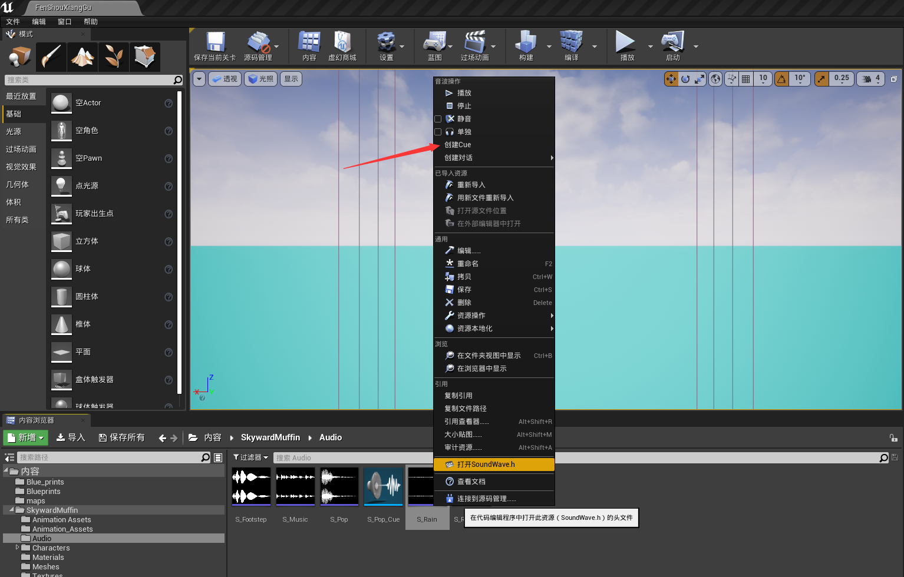Select the S_Pop_Cue asset thumbnail
The height and width of the screenshot is (577, 904).
click(x=384, y=487)
